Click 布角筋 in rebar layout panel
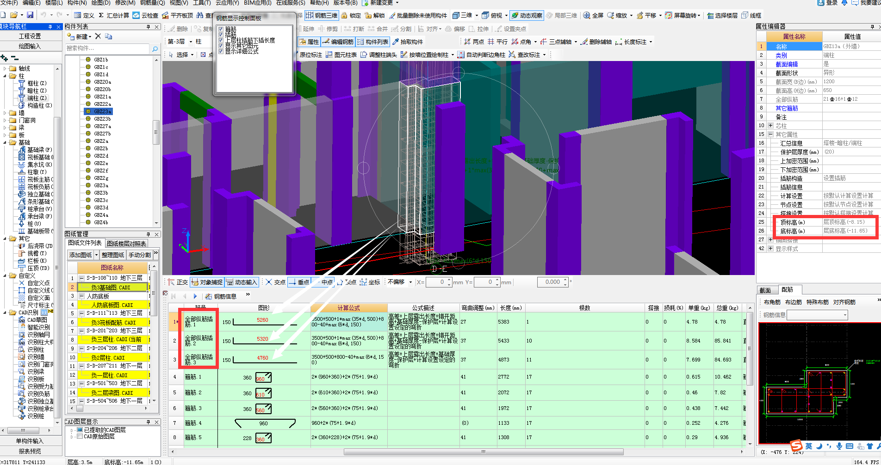The width and height of the screenshot is (881, 465). tap(772, 302)
